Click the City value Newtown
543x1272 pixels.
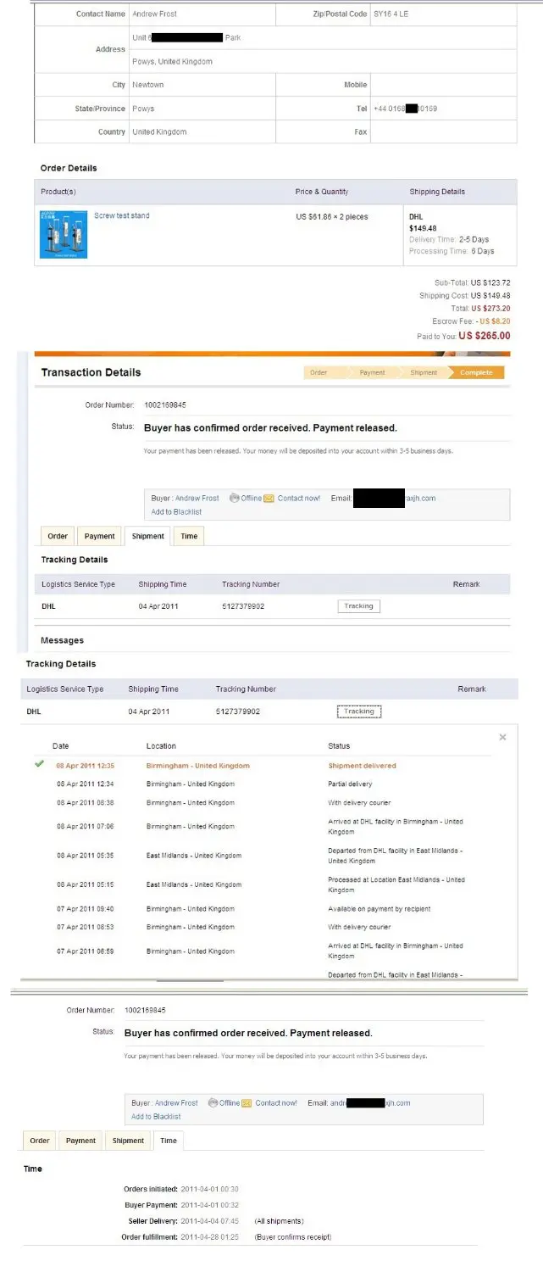(148, 85)
